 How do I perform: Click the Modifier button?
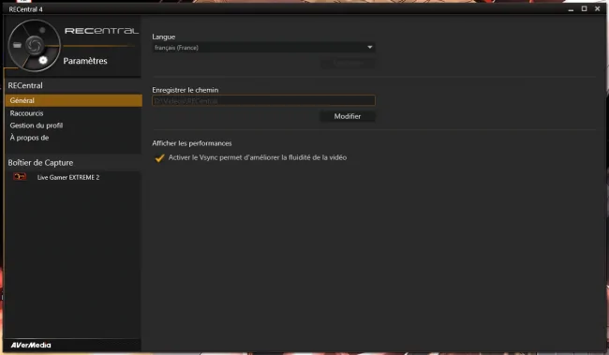coord(348,116)
